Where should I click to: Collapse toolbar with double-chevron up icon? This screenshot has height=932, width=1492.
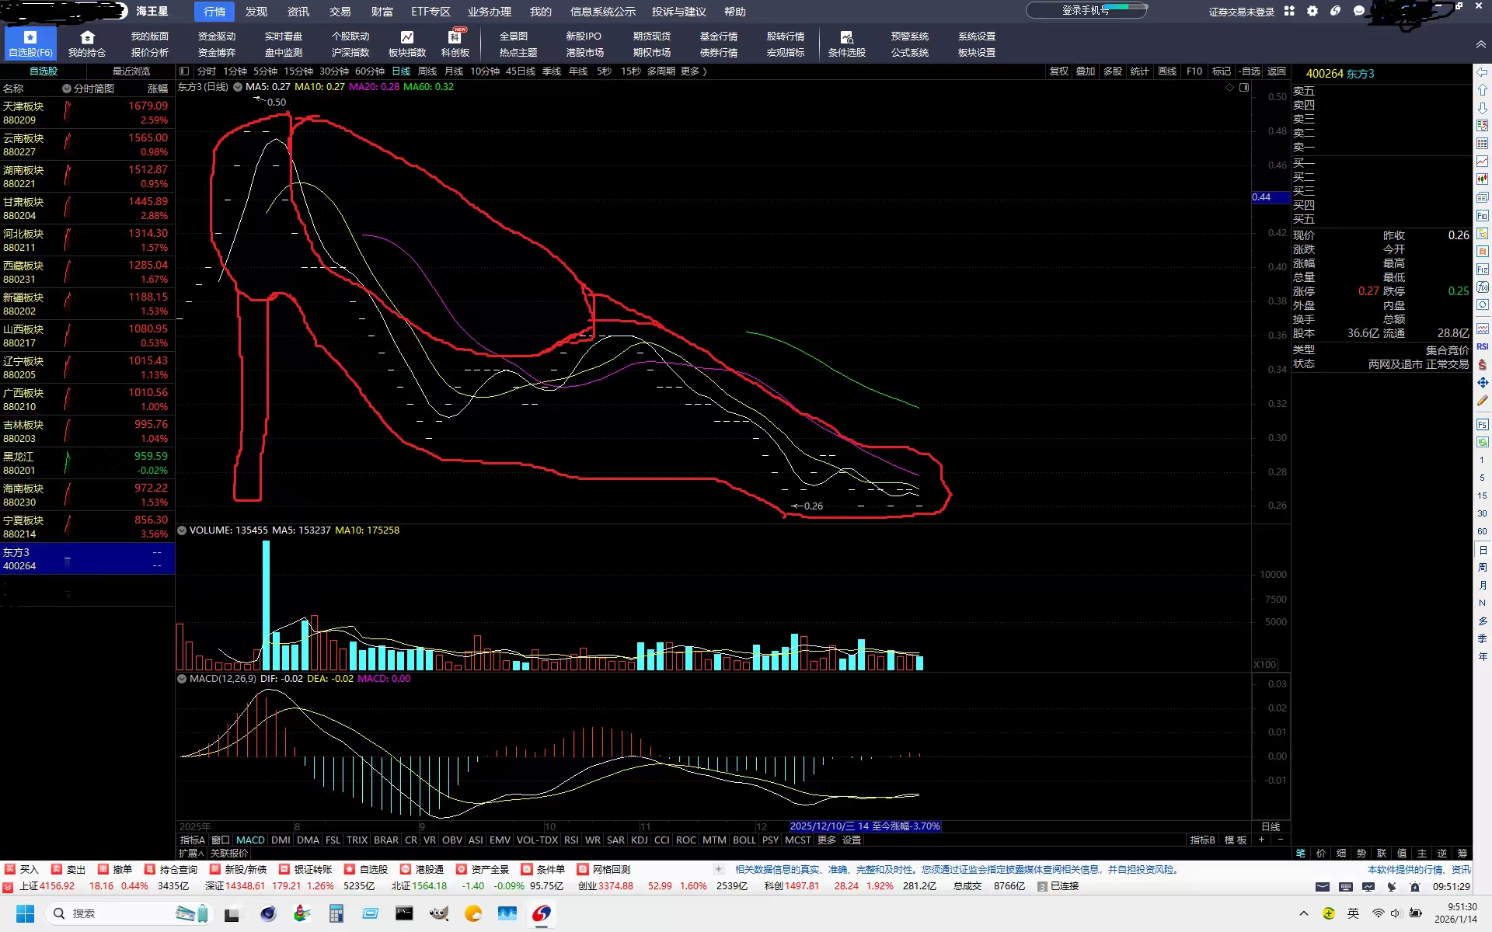[1480, 45]
